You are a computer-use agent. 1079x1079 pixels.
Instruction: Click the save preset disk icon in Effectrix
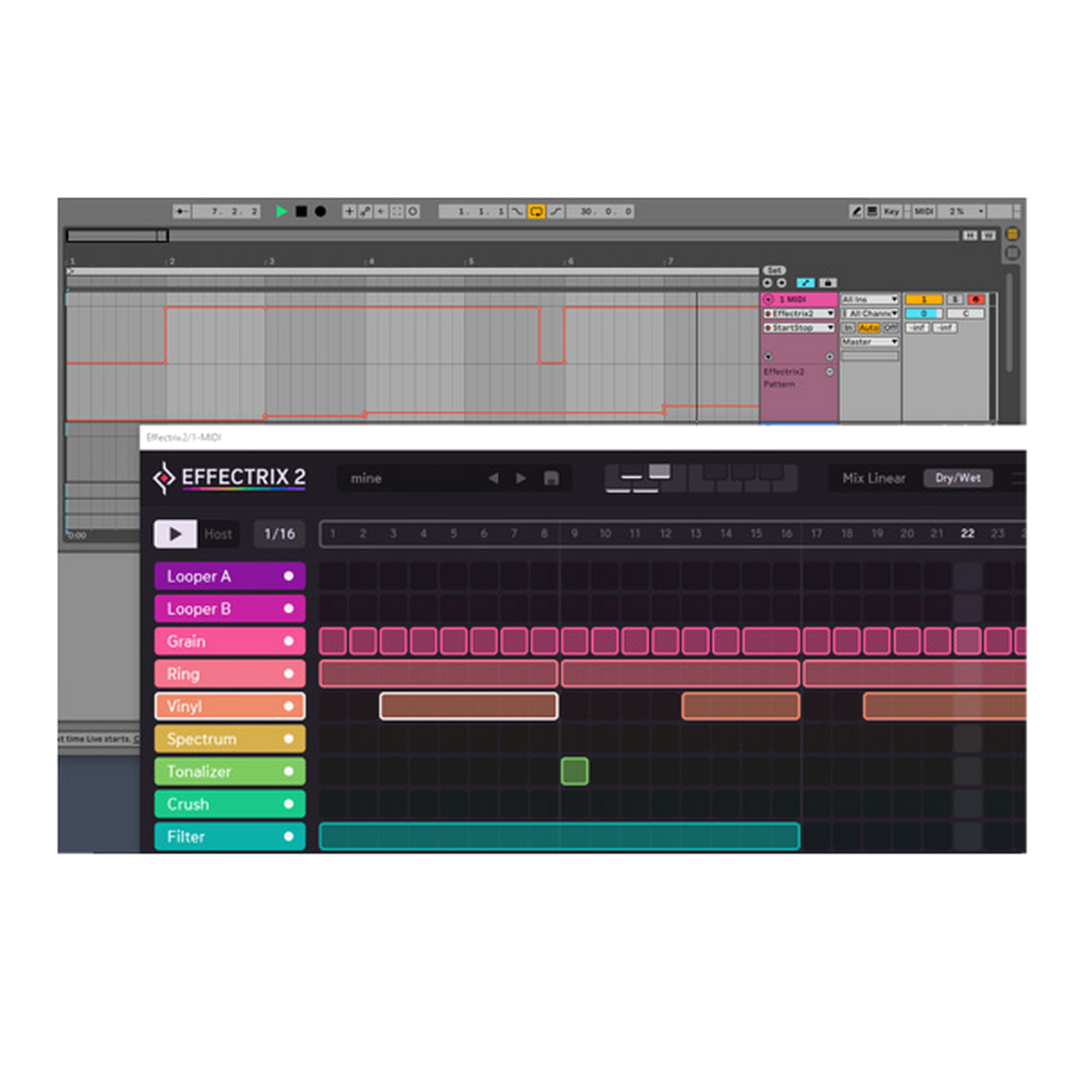[550, 478]
